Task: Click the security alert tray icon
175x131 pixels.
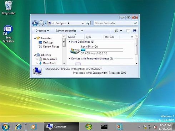Action: point(145,127)
